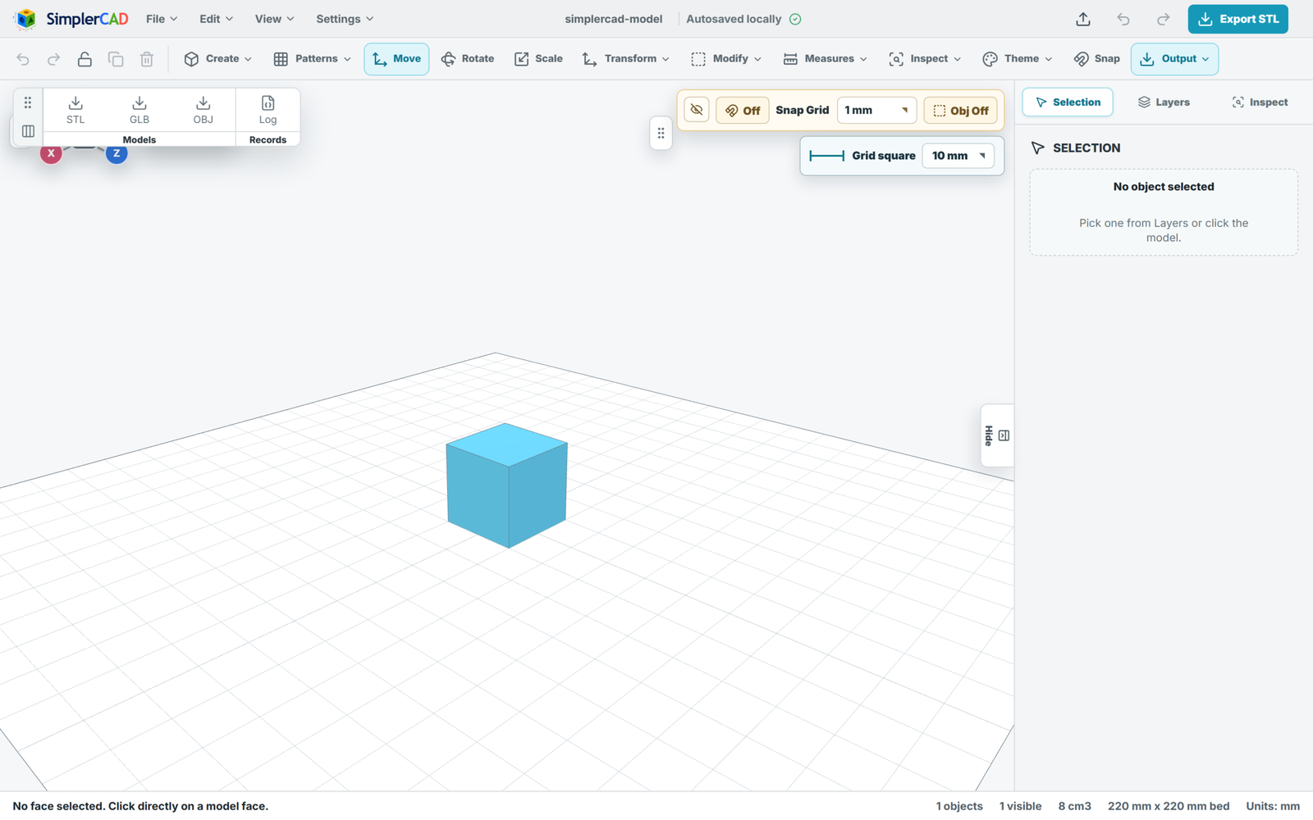
Task: Click the autosave status check icon
Action: click(x=795, y=19)
